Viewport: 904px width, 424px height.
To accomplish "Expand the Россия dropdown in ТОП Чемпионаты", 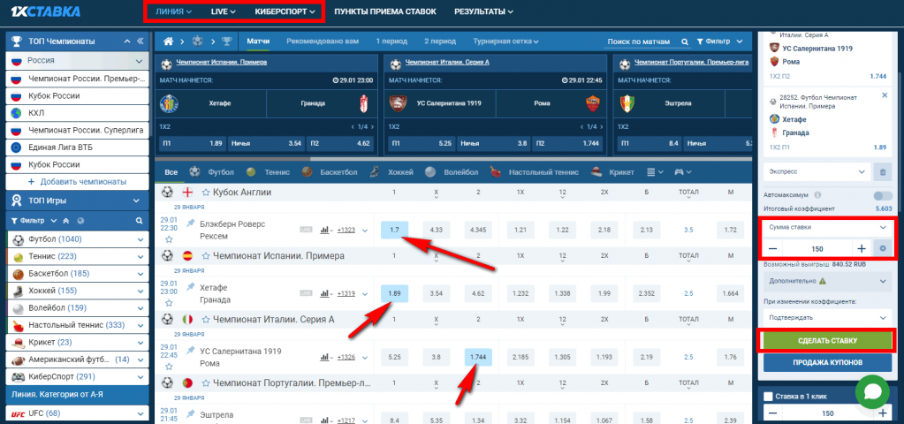I will click(139, 60).
